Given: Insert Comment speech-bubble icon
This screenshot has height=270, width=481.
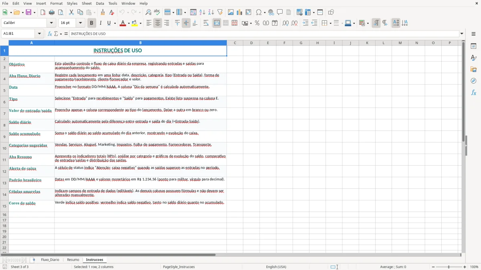Looking at the screenshot, I should coord(280,12).
